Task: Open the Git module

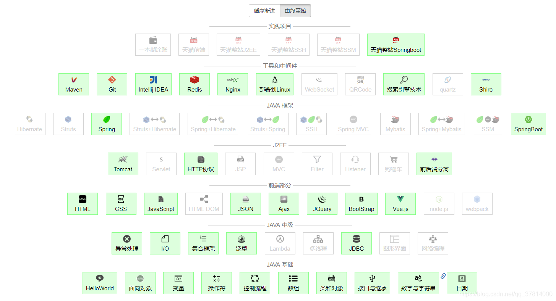Action: pyautogui.click(x=112, y=84)
